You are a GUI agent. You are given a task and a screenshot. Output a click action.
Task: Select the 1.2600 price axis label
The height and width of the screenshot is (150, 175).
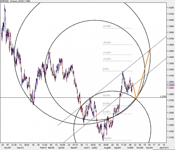pyautogui.click(x=171, y=107)
